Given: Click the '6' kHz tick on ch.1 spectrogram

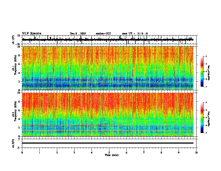Looking at the screenshot, I should click(20, 64).
